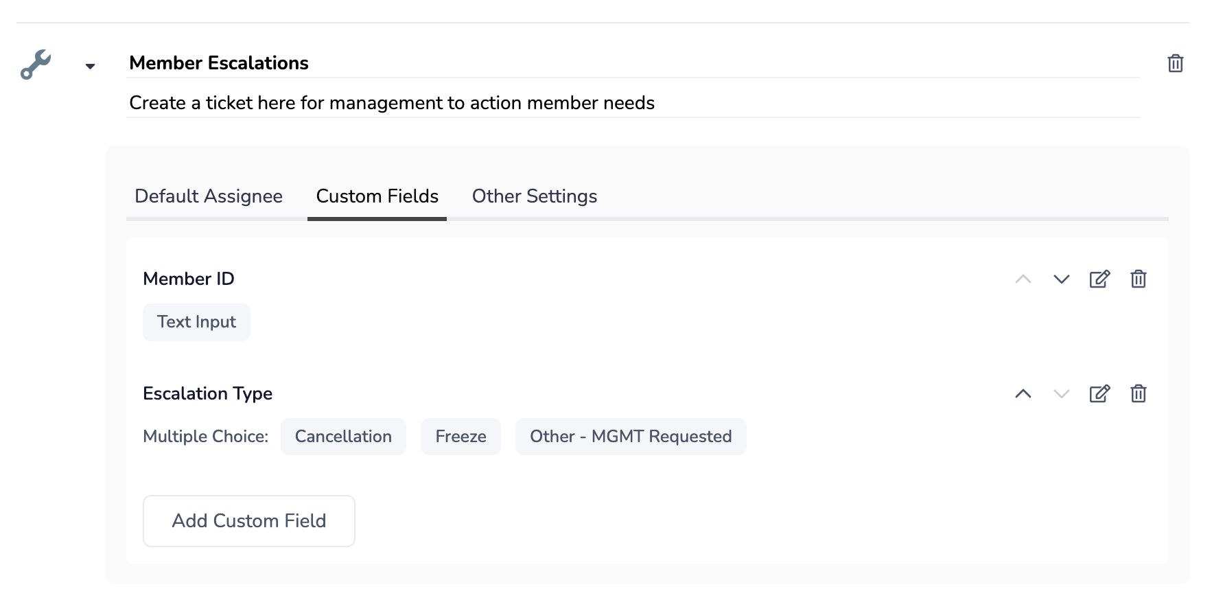This screenshot has width=1212, height=611.
Task: Select the Custom Fields tab
Action: [377, 196]
